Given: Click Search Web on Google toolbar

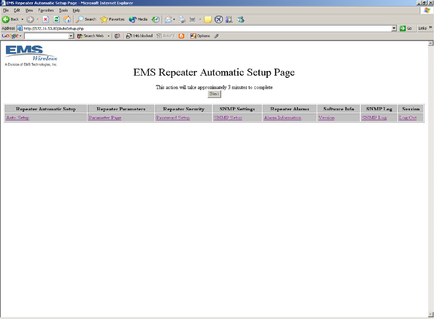Looking at the screenshot, I should click(90, 36).
